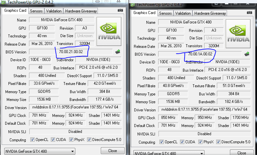The width and height of the screenshot is (257, 155).
Task: Click Driver Version field in left window
Action: click(x=75, y=107)
